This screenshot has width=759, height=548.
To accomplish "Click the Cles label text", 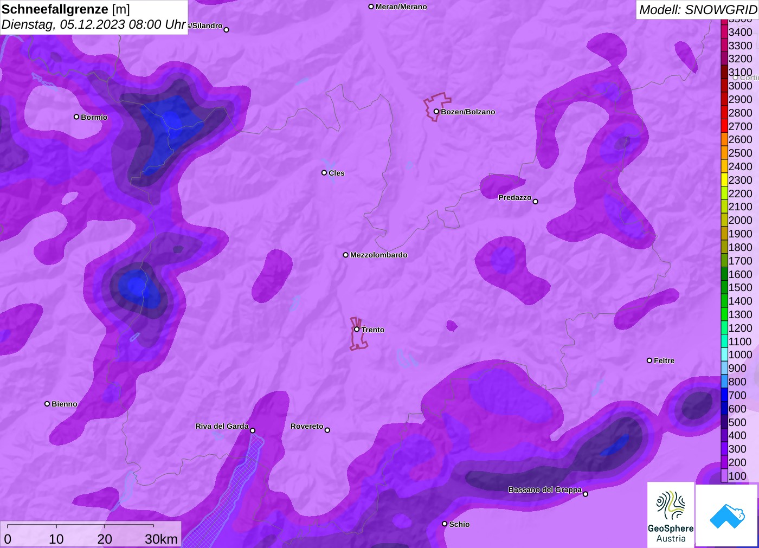I will 337,173.
